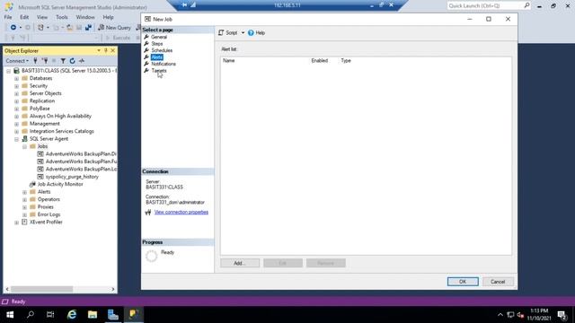Collapse the Jobs folder
The height and width of the screenshot is (323, 575).
pos(24,147)
